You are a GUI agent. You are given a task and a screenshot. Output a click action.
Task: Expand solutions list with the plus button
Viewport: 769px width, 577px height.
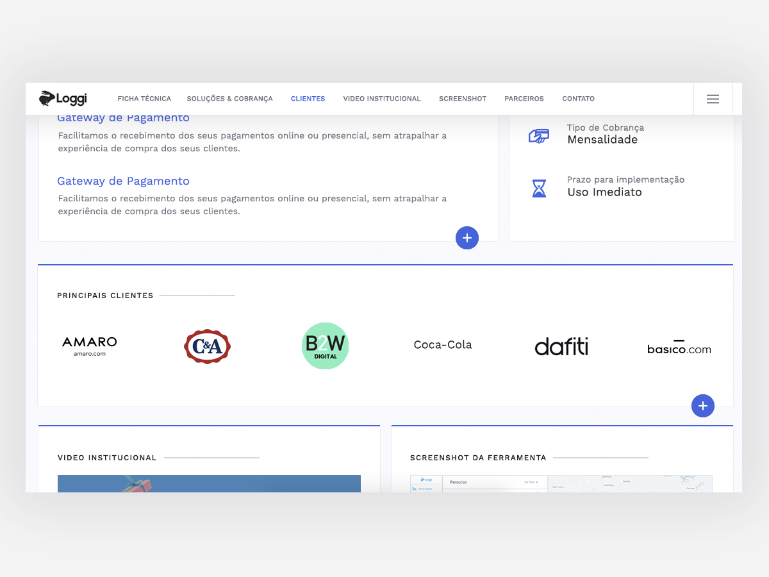467,238
